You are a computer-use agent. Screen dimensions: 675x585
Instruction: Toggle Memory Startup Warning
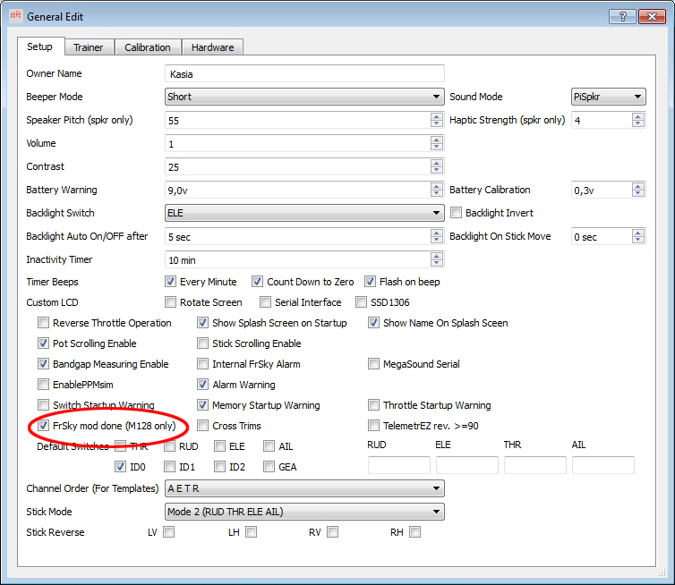point(202,405)
